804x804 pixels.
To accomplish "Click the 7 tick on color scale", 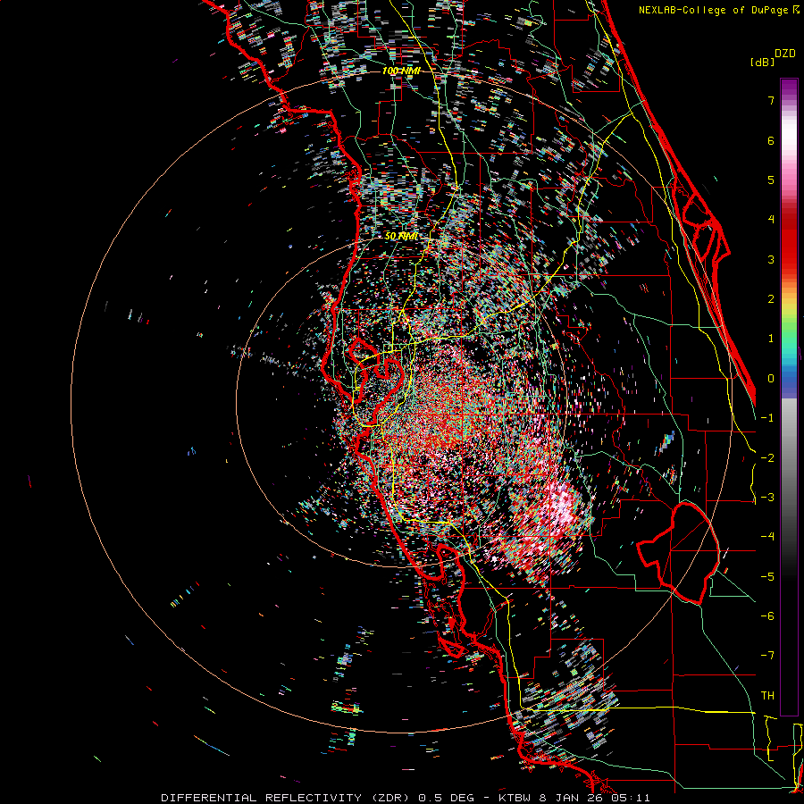I will pyautogui.click(x=771, y=100).
